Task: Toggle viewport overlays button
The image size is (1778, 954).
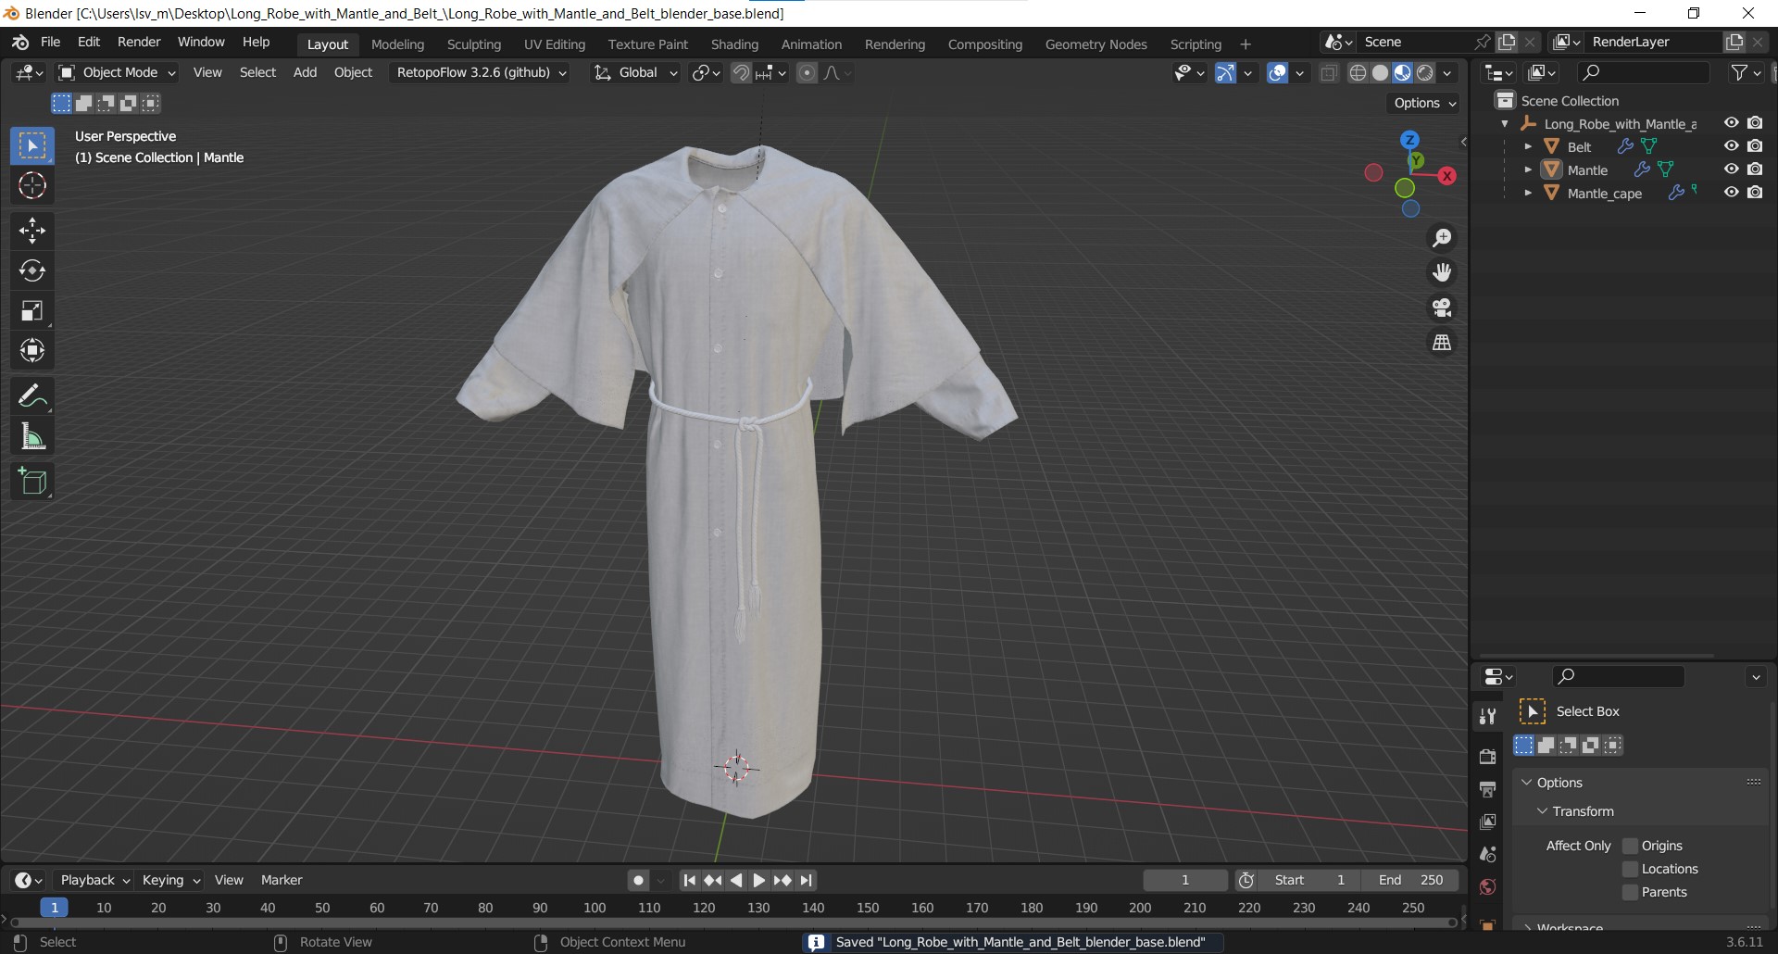Action: click(1277, 73)
